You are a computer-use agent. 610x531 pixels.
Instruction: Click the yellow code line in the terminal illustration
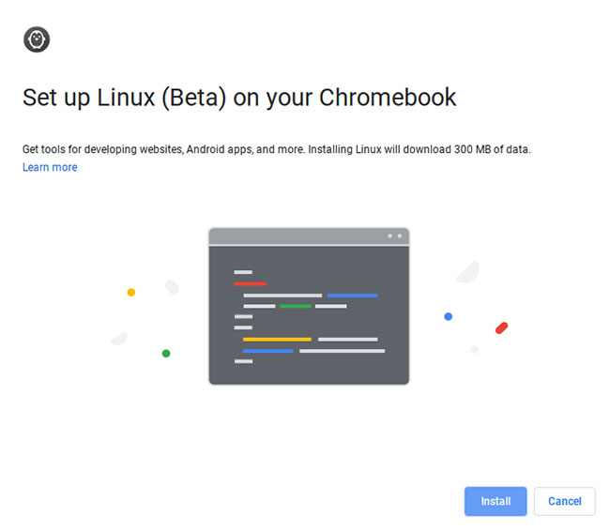[277, 339]
